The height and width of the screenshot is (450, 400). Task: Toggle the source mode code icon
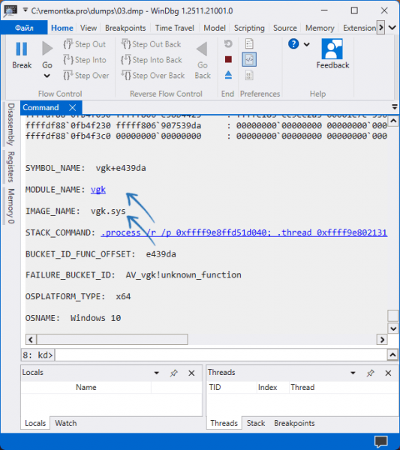[249, 59]
